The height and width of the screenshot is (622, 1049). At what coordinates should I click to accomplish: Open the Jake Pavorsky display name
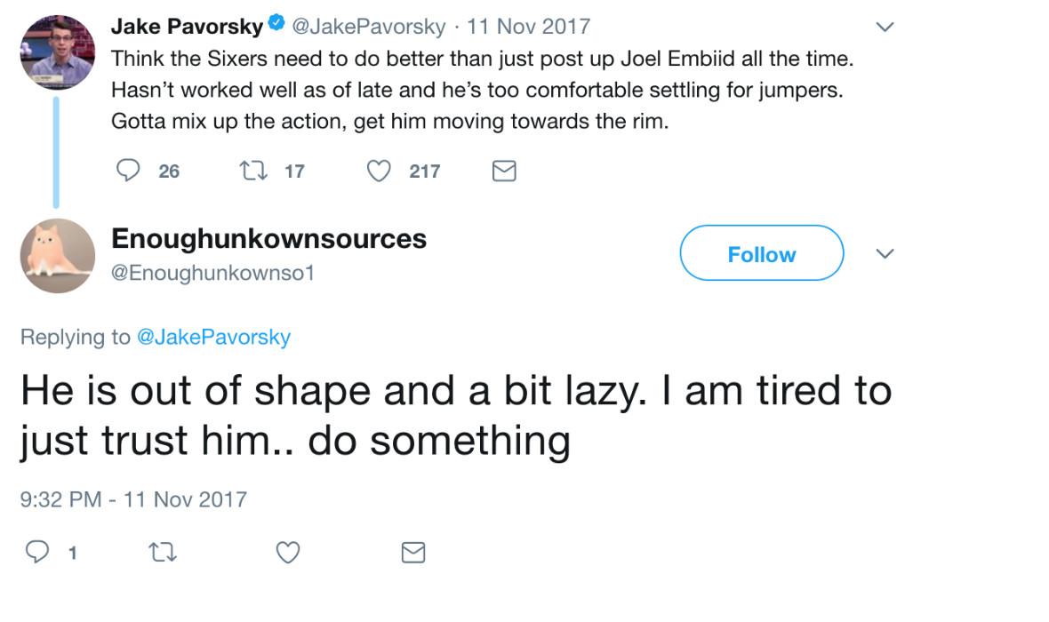(x=187, y=27)
